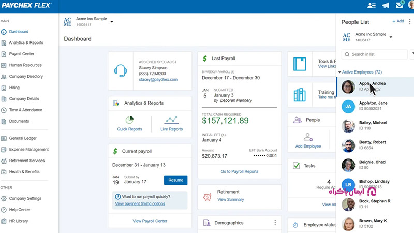414x233 pixels.
Task: Click the Employee status clock icon
Action: click(295, 225)
